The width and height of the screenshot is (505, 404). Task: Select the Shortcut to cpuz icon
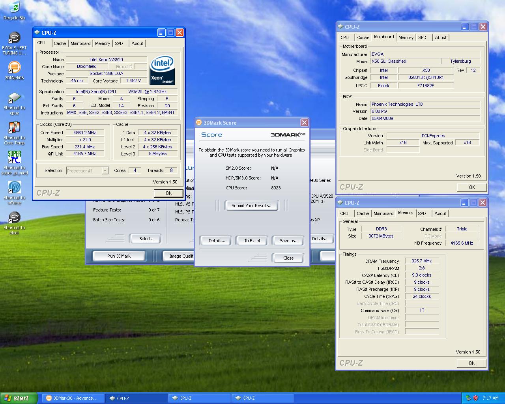coord(14,103)
